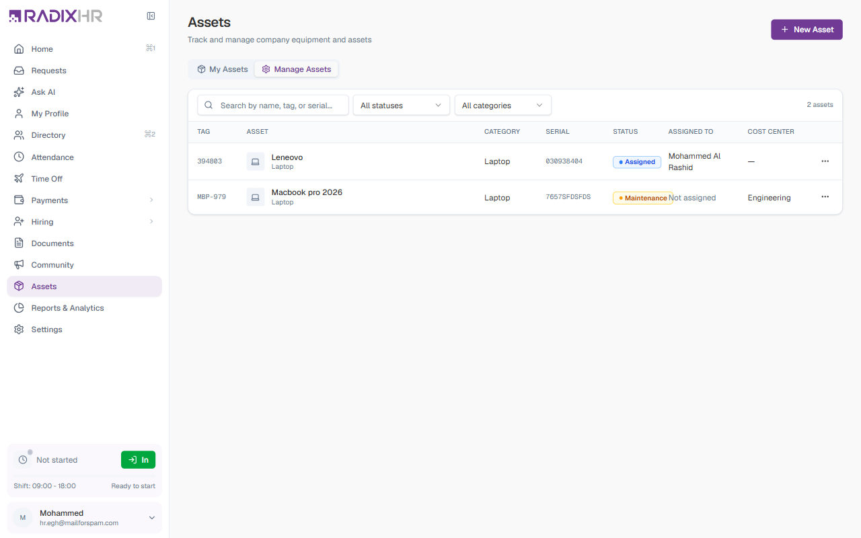
Task: Open the Directory page
Action: 84,135
